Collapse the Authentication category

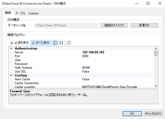11,48
